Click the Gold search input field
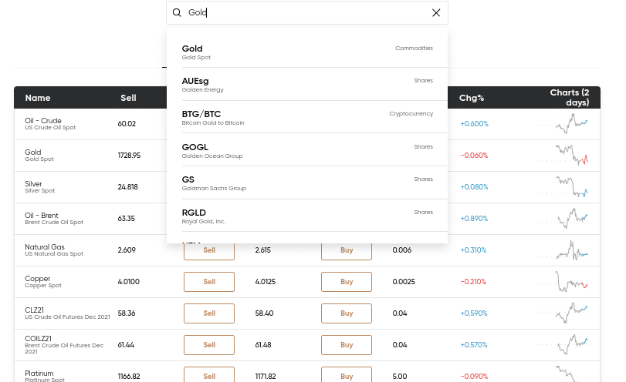 pyautogui.click(x=309, y=13)
